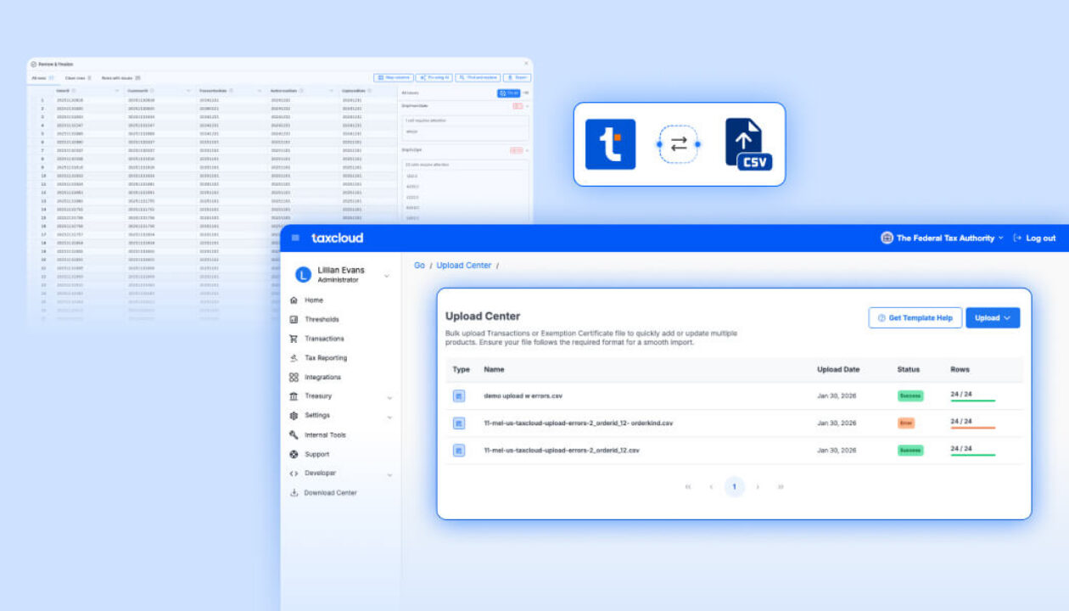The width and height of the screenshot is (1069, 611).
Task: Click the Get Template Help button
Action: pos(915,317)
